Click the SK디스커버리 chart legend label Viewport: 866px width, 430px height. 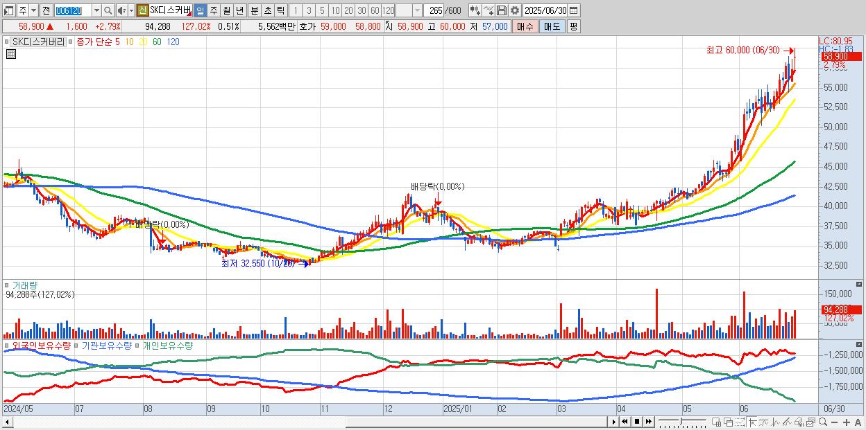coord(38,42)
